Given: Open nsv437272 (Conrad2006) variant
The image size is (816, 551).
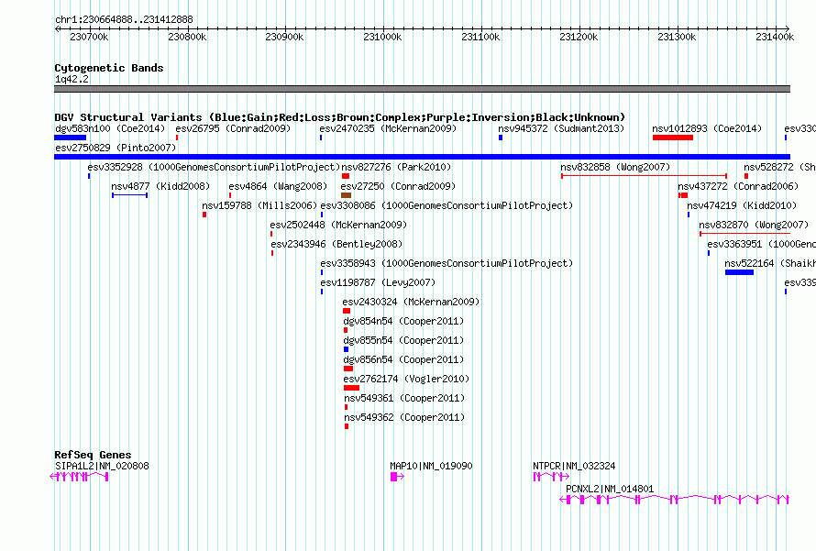Looking at the screenshot, I should pyautogui.click(x=738, y=186).
